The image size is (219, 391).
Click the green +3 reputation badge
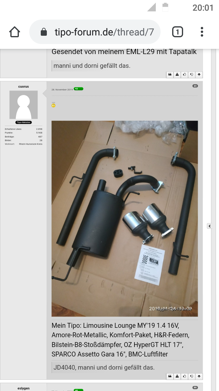point(78,89)
